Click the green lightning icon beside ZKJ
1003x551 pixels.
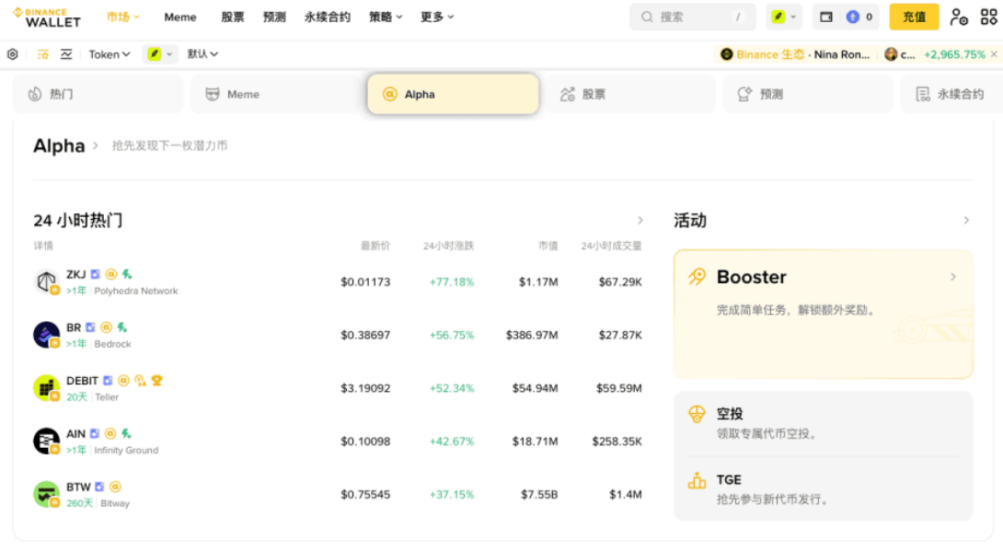[127, 274]
